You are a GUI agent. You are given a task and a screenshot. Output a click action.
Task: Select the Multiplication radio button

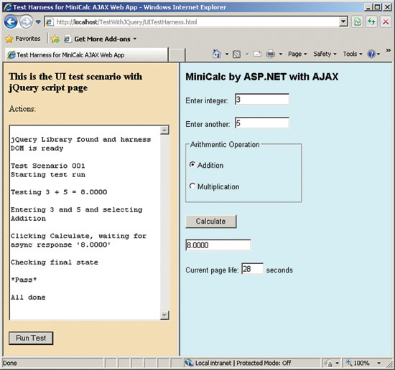coord(192,186)
